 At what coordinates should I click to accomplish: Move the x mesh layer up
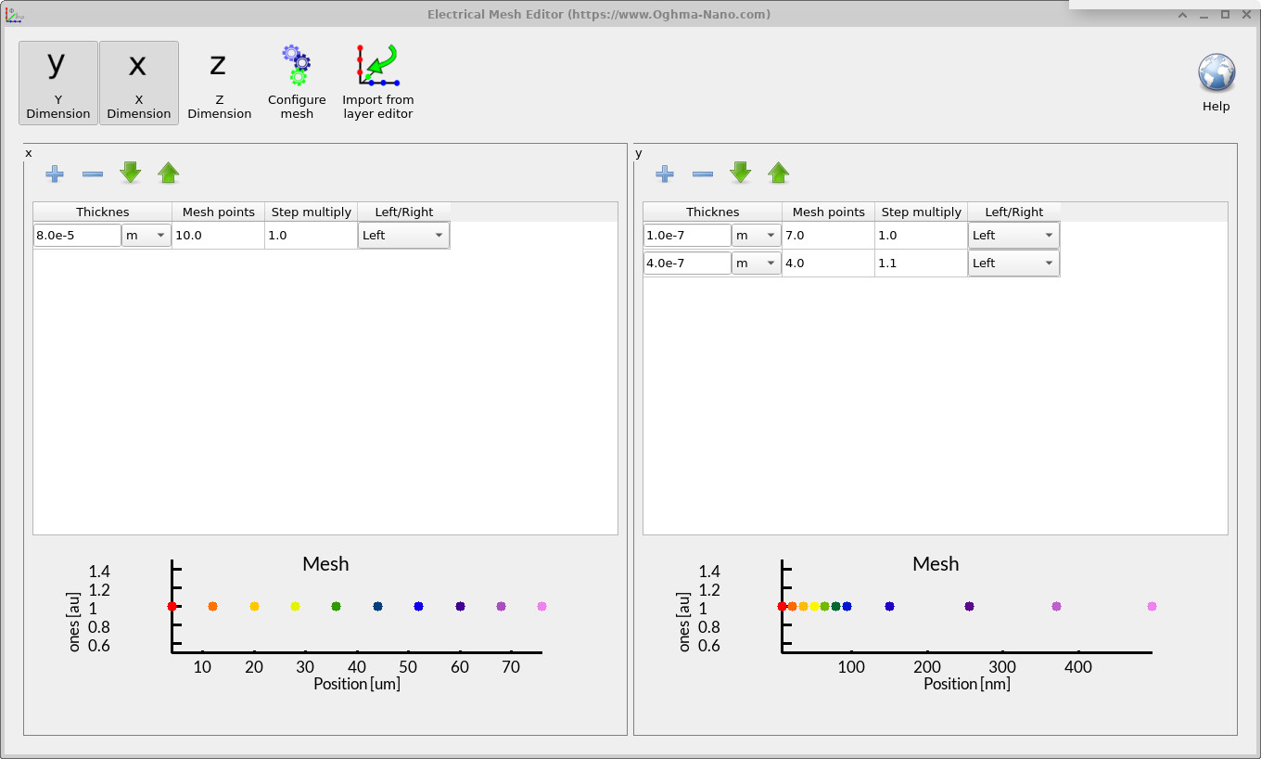point(168,174)
